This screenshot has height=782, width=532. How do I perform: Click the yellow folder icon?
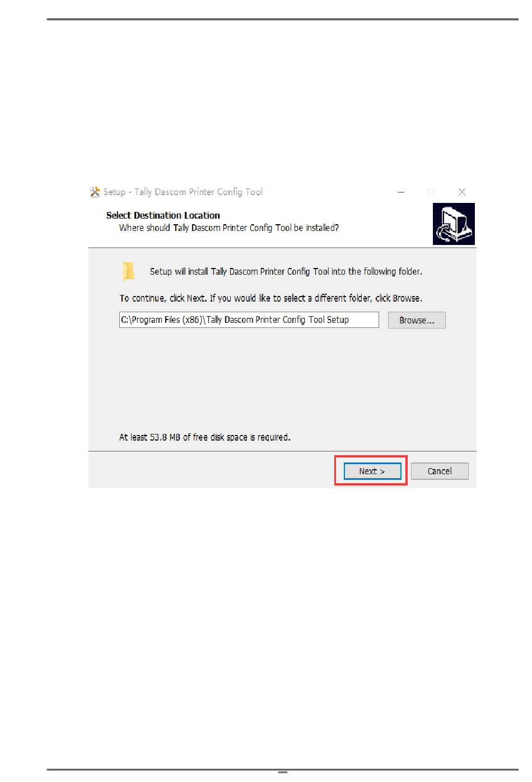pos(128,271)
